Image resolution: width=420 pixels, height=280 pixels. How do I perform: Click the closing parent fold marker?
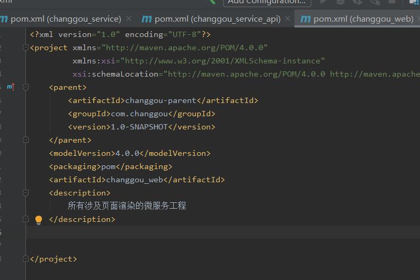pos(26,139)
